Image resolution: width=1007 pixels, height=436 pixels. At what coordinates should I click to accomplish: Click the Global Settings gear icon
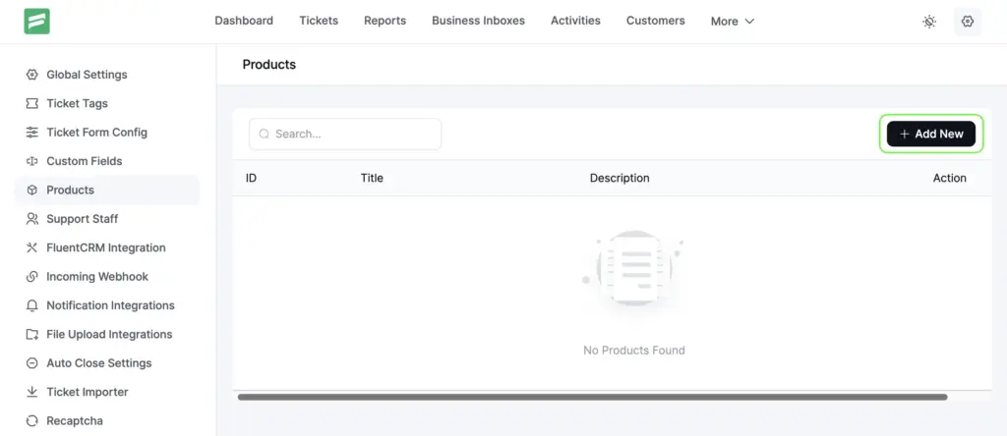tap(31, 75)
